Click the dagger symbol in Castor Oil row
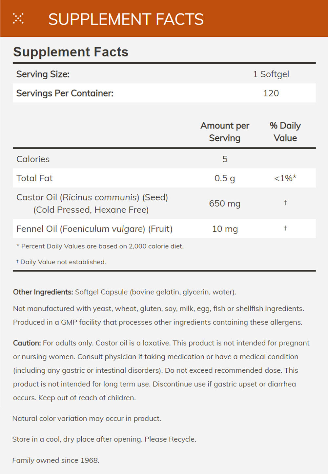This screenshot has width=328, height=474. click(285, 203)
